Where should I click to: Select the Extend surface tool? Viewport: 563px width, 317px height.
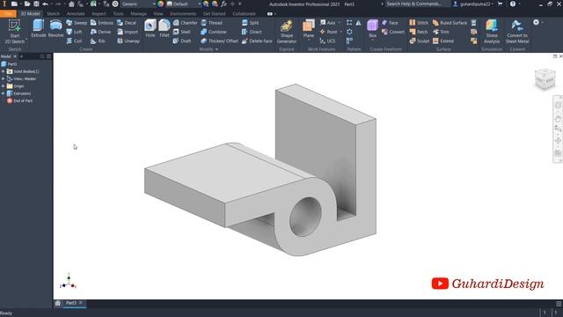(443, 41)
